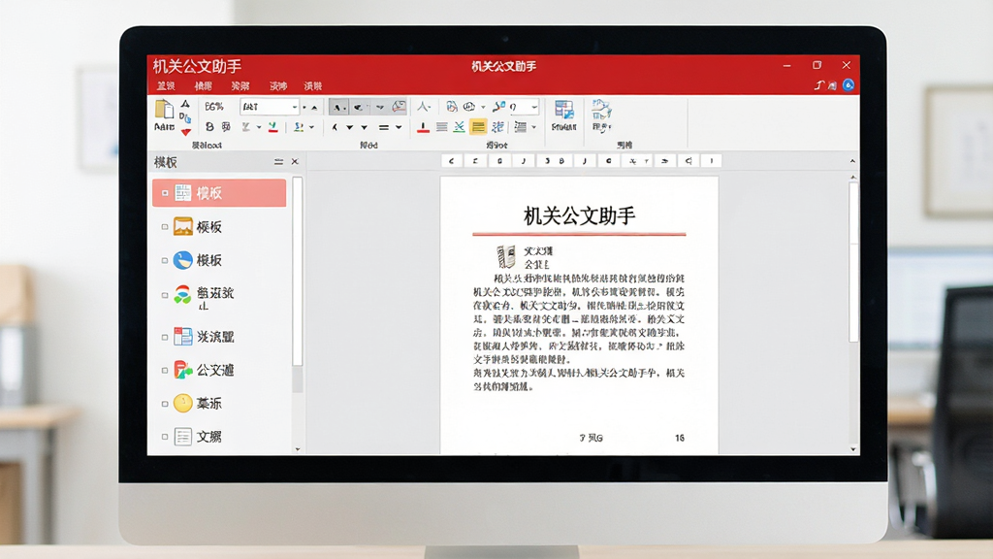Open the rightmost tab in the red menu bar

pyautogui.click(x=313, y=86)
